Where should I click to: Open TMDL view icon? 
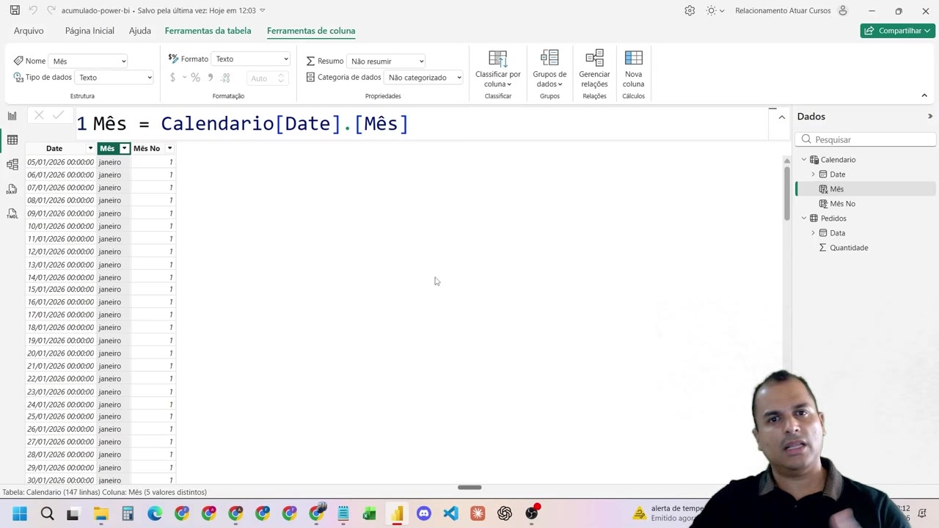coord(12,213)
